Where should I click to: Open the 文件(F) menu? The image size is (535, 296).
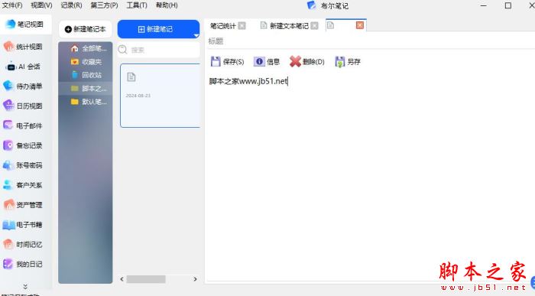click(x=12, y=5)
